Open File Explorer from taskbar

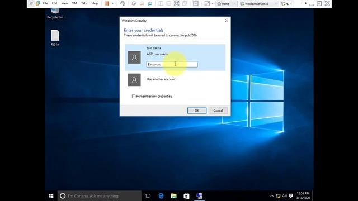click(x=174, y=196)
